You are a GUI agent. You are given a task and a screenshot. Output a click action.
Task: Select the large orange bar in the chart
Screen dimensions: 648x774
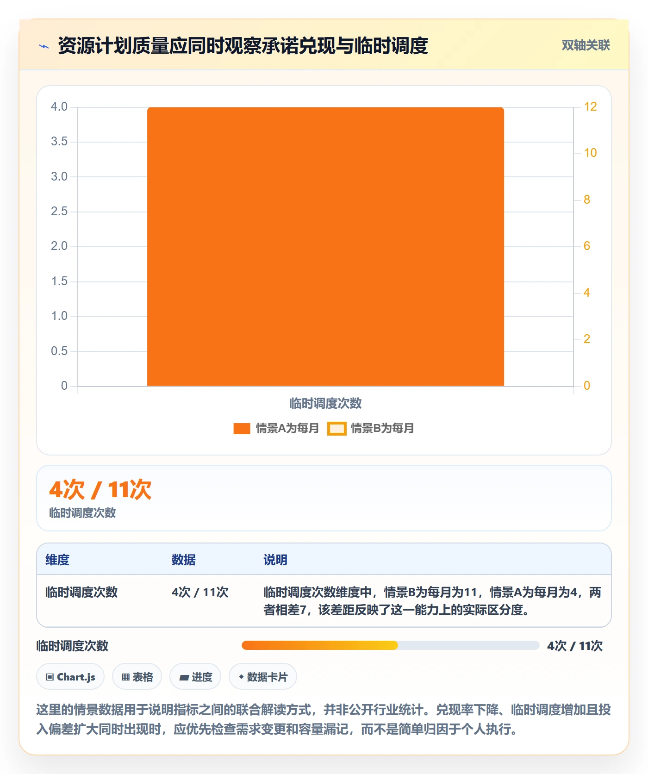(x=325, y=247)
